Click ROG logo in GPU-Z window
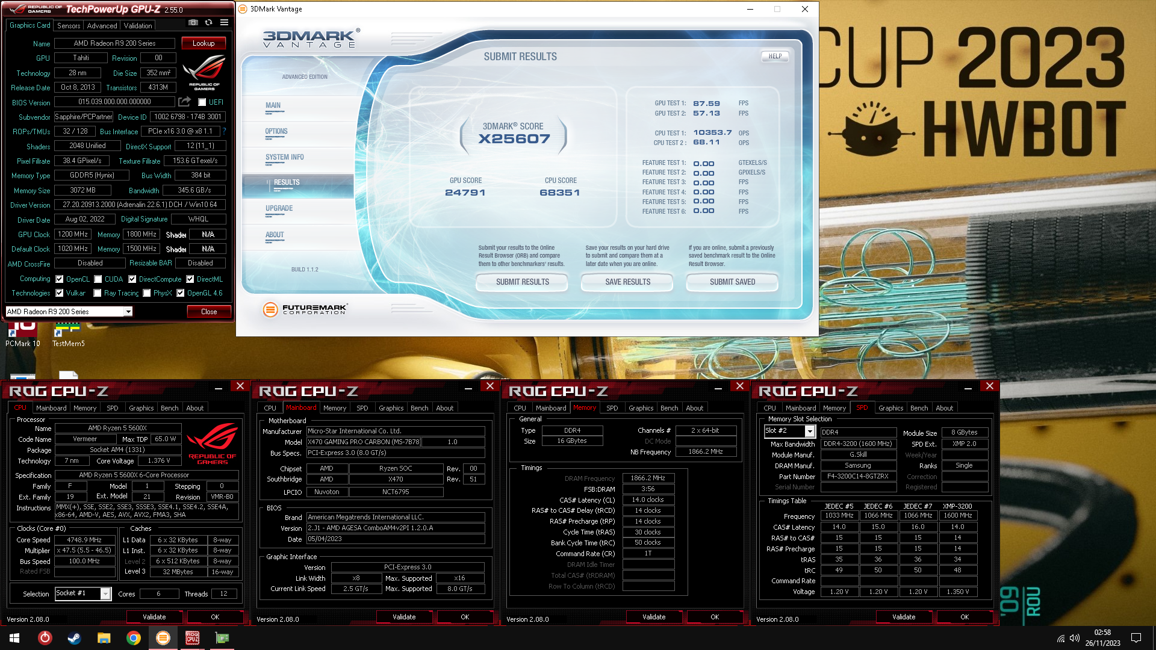 click(x=204, y=73)
